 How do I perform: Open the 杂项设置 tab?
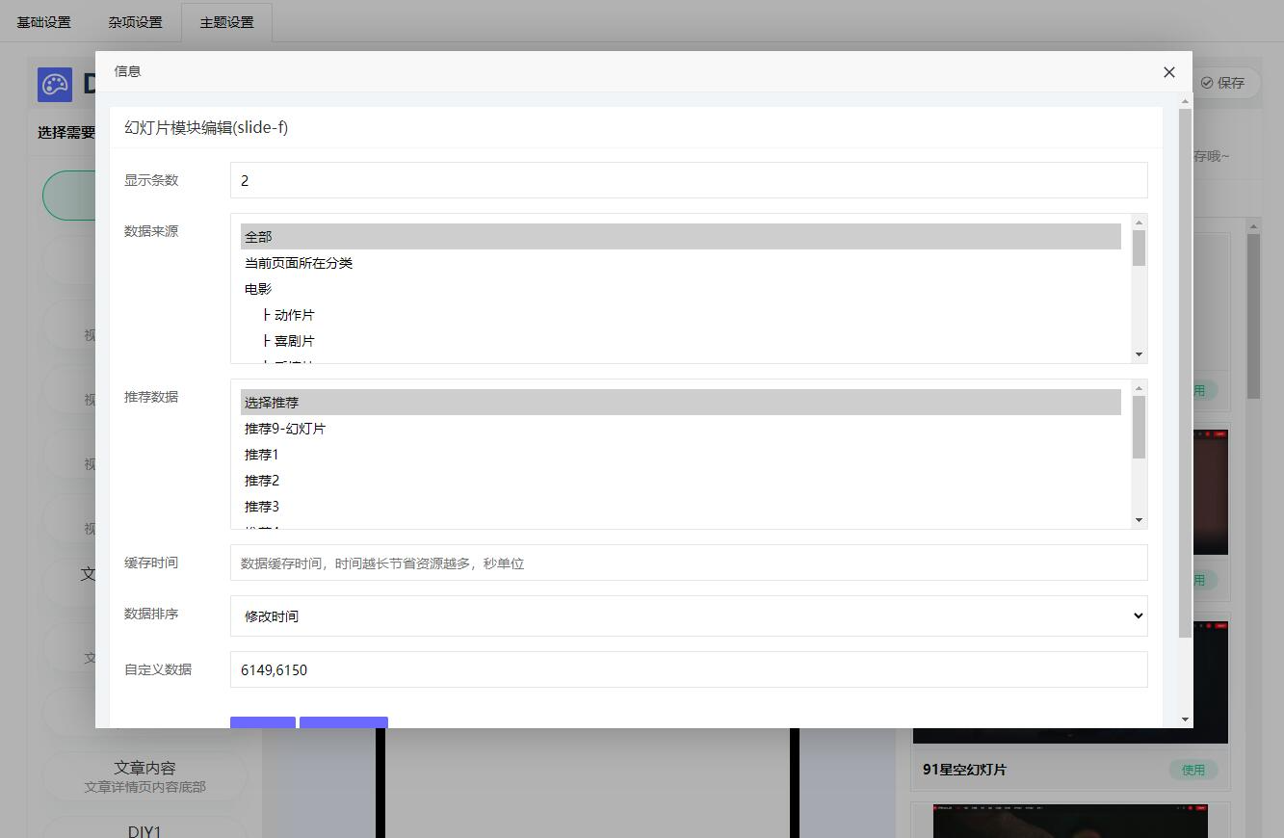point(135,22)
